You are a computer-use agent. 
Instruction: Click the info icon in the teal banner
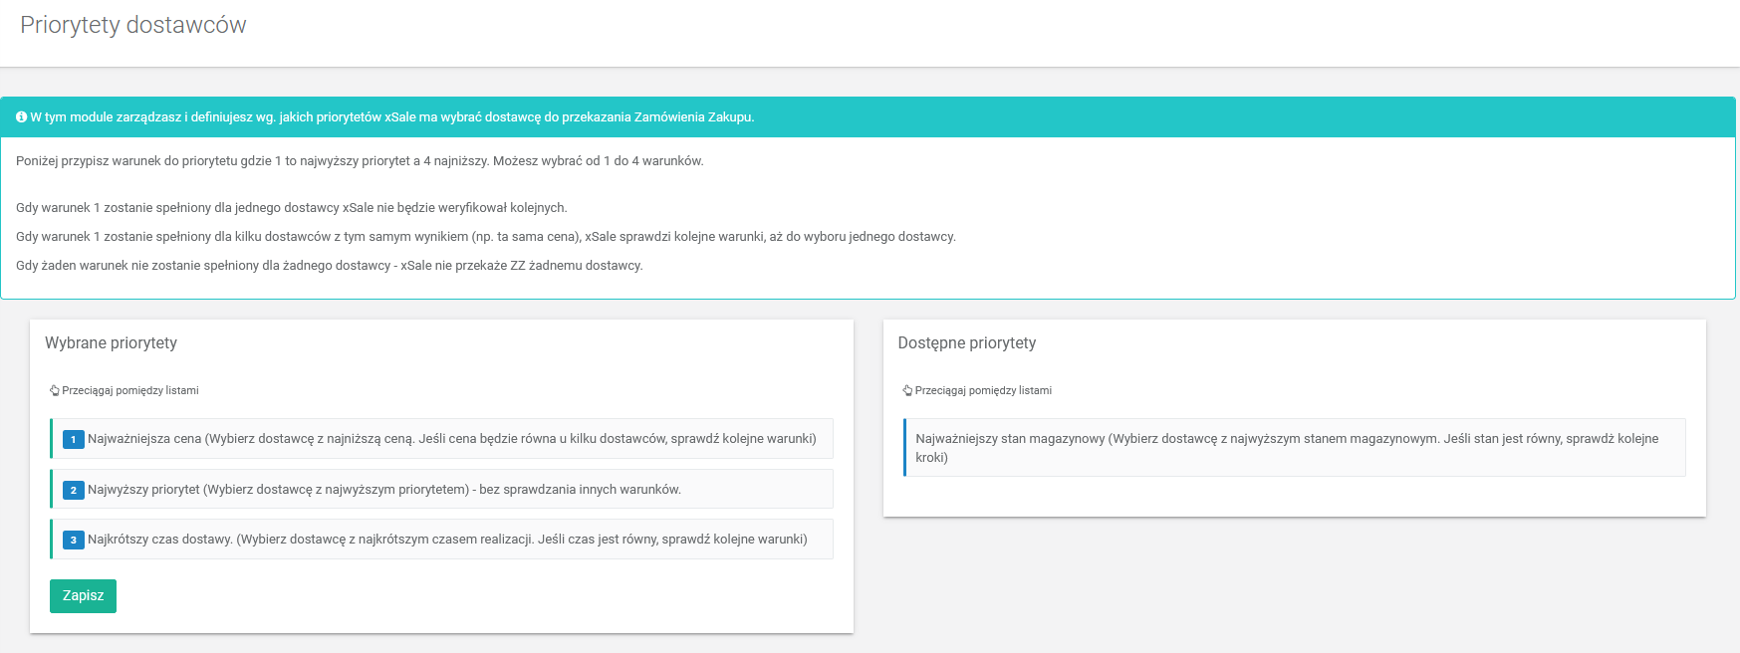[x=21, y=117]
